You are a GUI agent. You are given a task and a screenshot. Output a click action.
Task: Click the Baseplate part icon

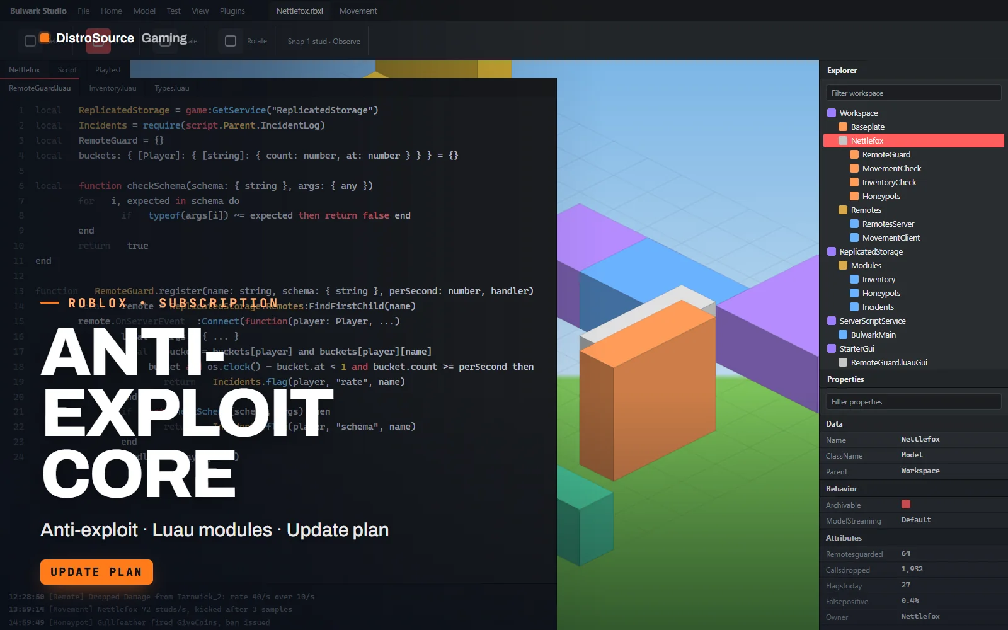(843, 127)
